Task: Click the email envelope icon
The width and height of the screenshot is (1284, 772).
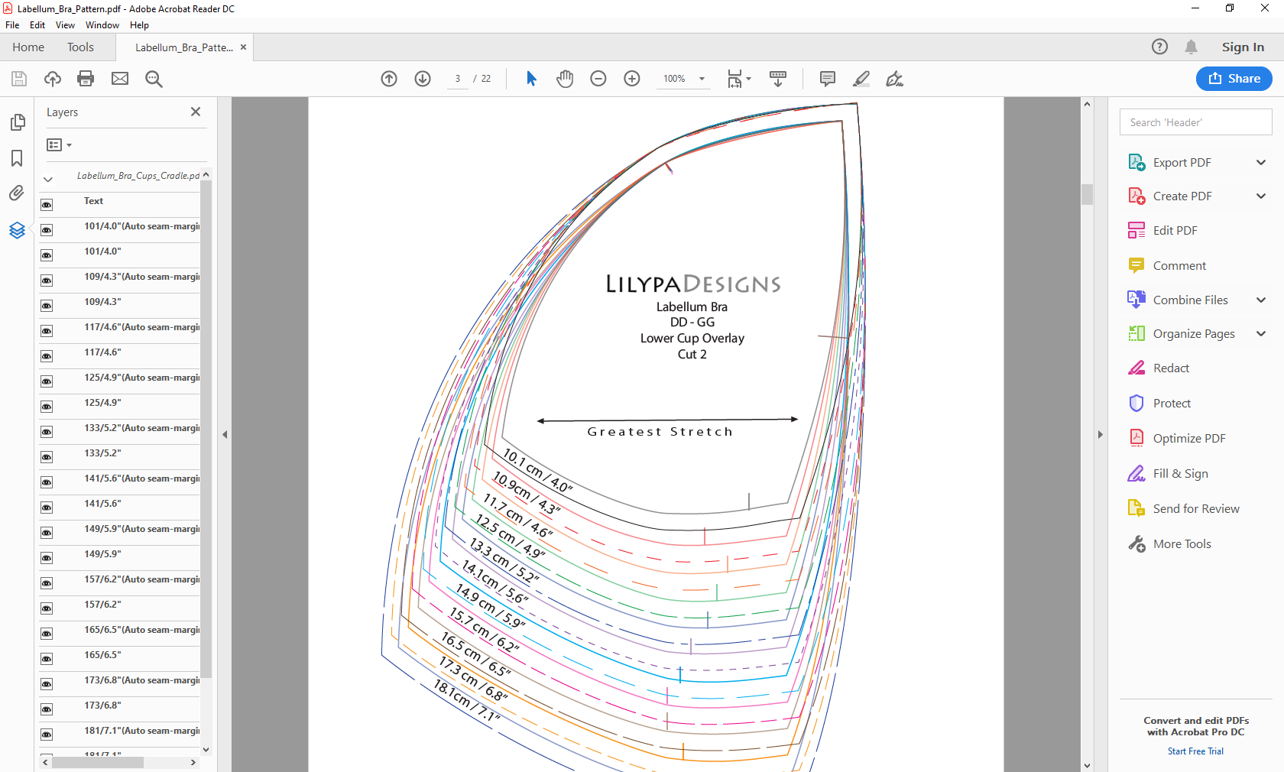Action: pyautogui.click(x=120, y=79)
